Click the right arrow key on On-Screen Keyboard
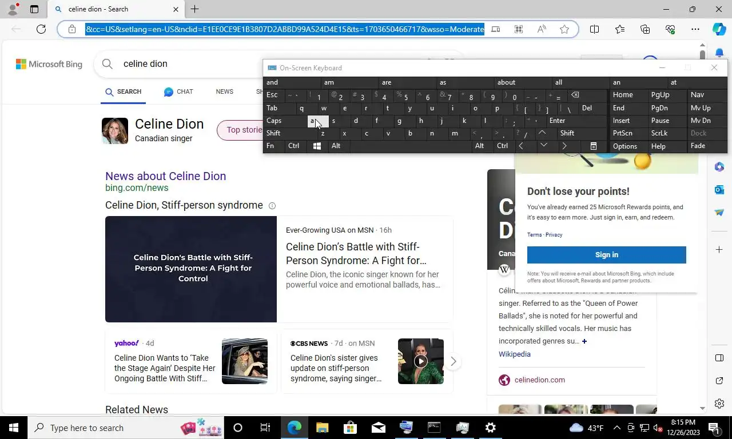Viewport: 732px width, 439px height. pos(564,146)
